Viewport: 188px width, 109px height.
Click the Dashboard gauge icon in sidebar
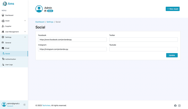tap(3, 15)
